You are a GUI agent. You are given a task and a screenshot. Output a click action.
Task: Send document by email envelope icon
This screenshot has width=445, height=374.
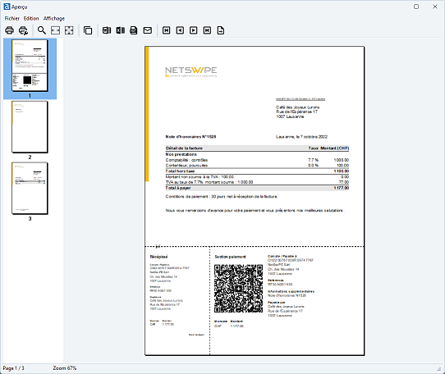click(x=148, y=30)
